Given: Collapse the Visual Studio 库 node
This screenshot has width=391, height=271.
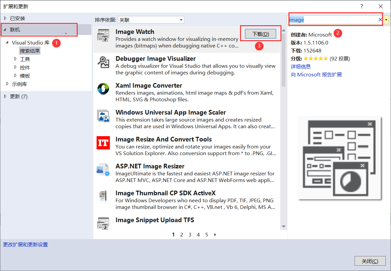Looking at the screenshot, I should pyautogui.click(x=7, y=43).
